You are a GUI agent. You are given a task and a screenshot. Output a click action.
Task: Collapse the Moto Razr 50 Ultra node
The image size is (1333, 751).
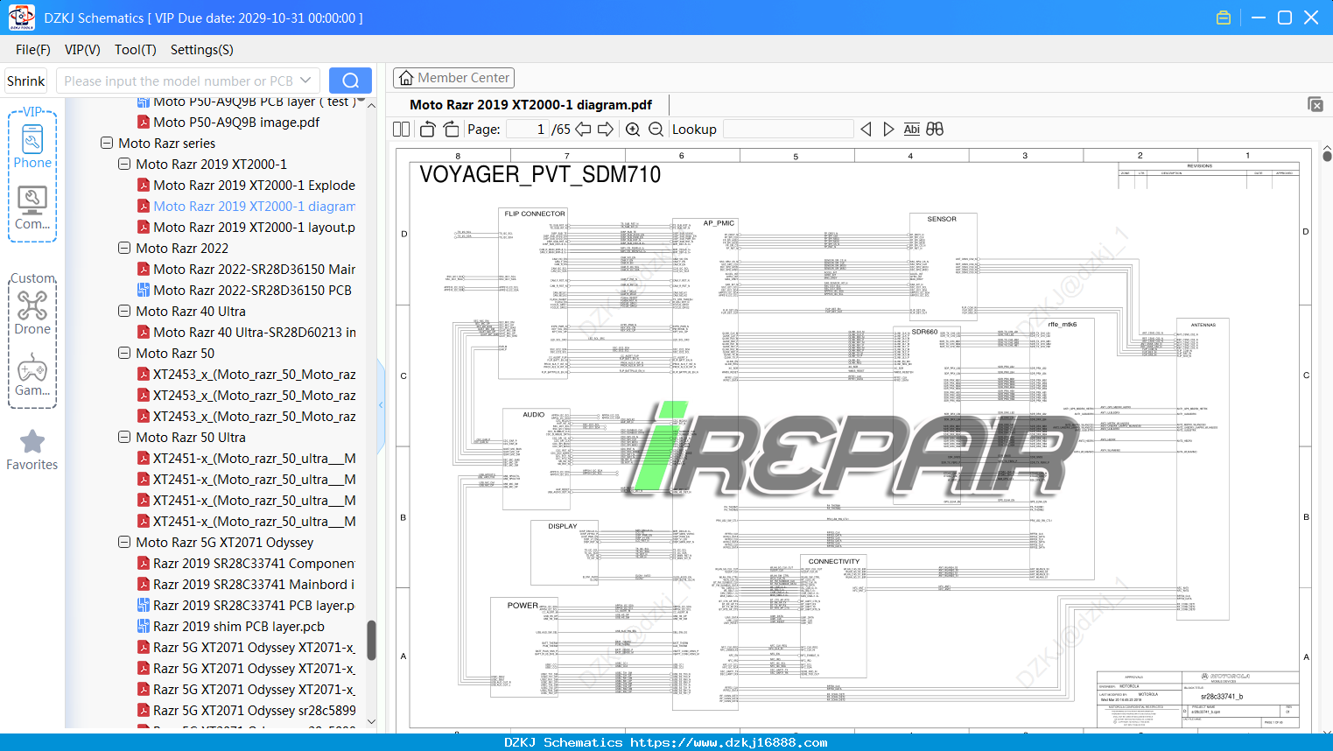[124, 437]
